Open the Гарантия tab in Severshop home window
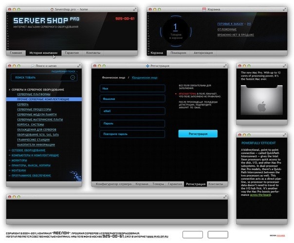This screenshot has width=294, height=243. click(72, 53)
